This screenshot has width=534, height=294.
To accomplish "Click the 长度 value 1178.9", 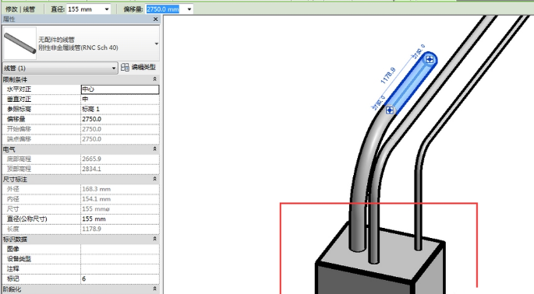I will pyautogui.click(x=120, y=229).
